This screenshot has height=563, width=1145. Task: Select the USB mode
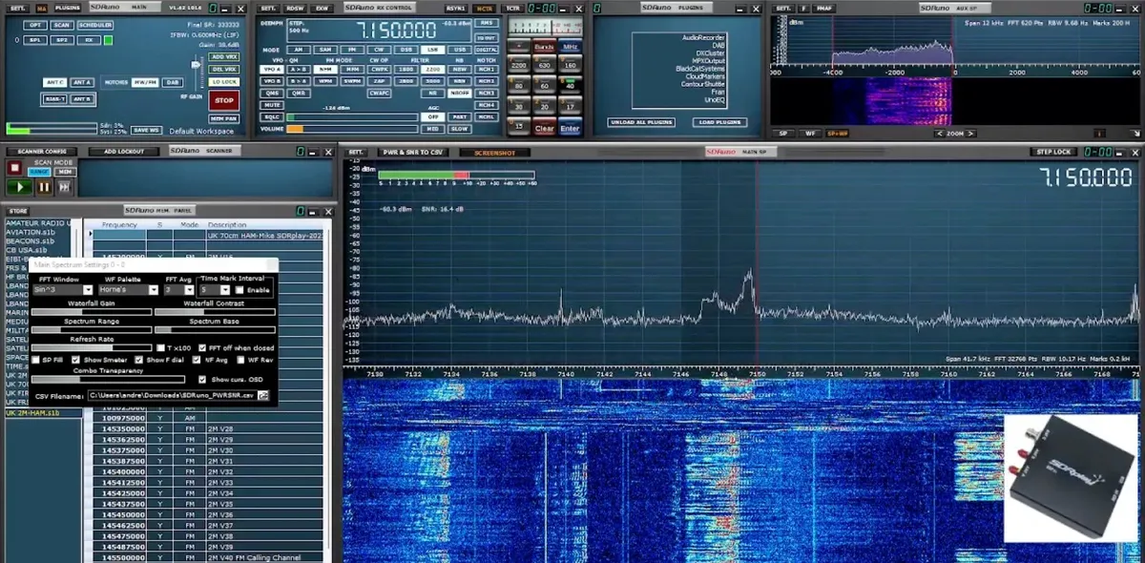coord(460,50)
